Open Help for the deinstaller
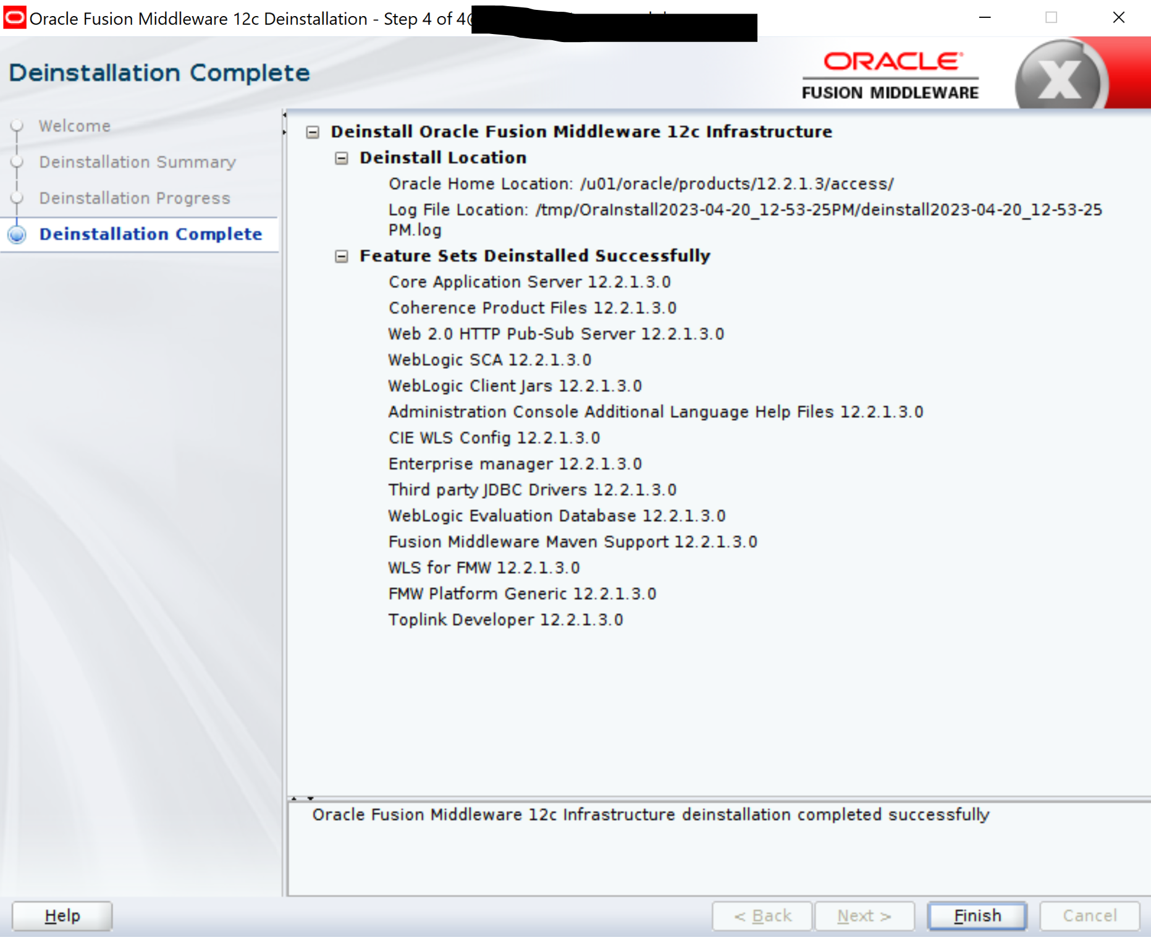Image resolution: width=1151 pixels, height=937 pixels. pos(62,915)
